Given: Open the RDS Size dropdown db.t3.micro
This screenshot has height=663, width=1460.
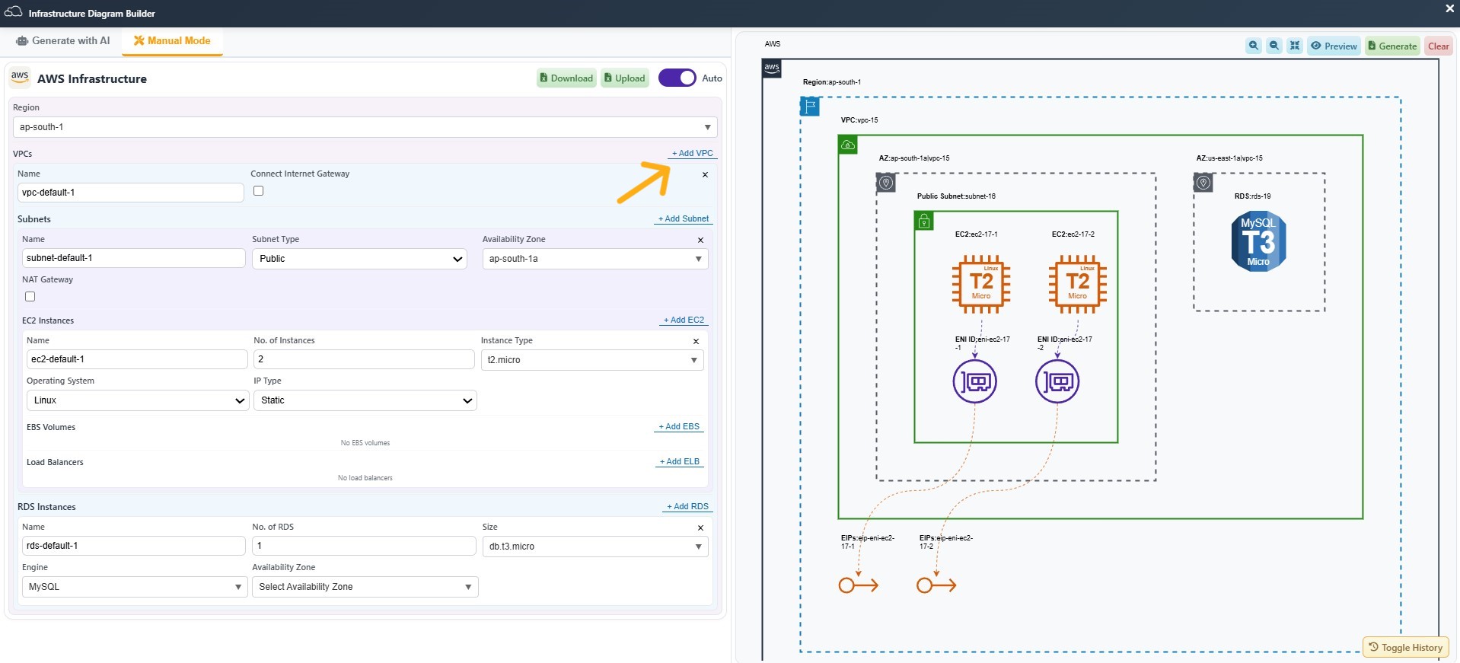Looking at the screenshot, I should click(x=595, y=547).
